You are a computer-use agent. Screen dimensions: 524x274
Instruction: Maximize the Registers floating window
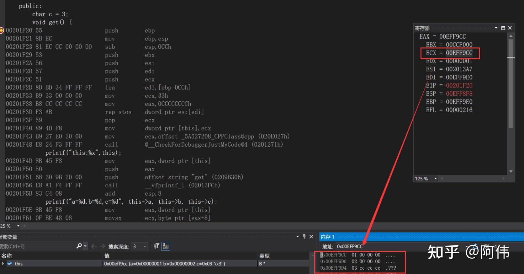point(503,28)
